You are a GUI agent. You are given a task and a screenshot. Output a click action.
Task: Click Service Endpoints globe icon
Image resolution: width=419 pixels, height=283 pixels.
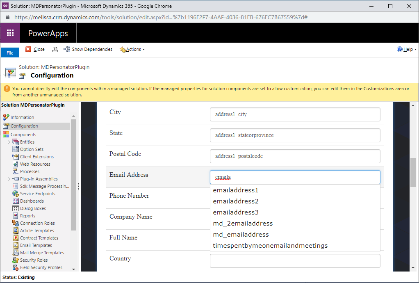(16, 194)
